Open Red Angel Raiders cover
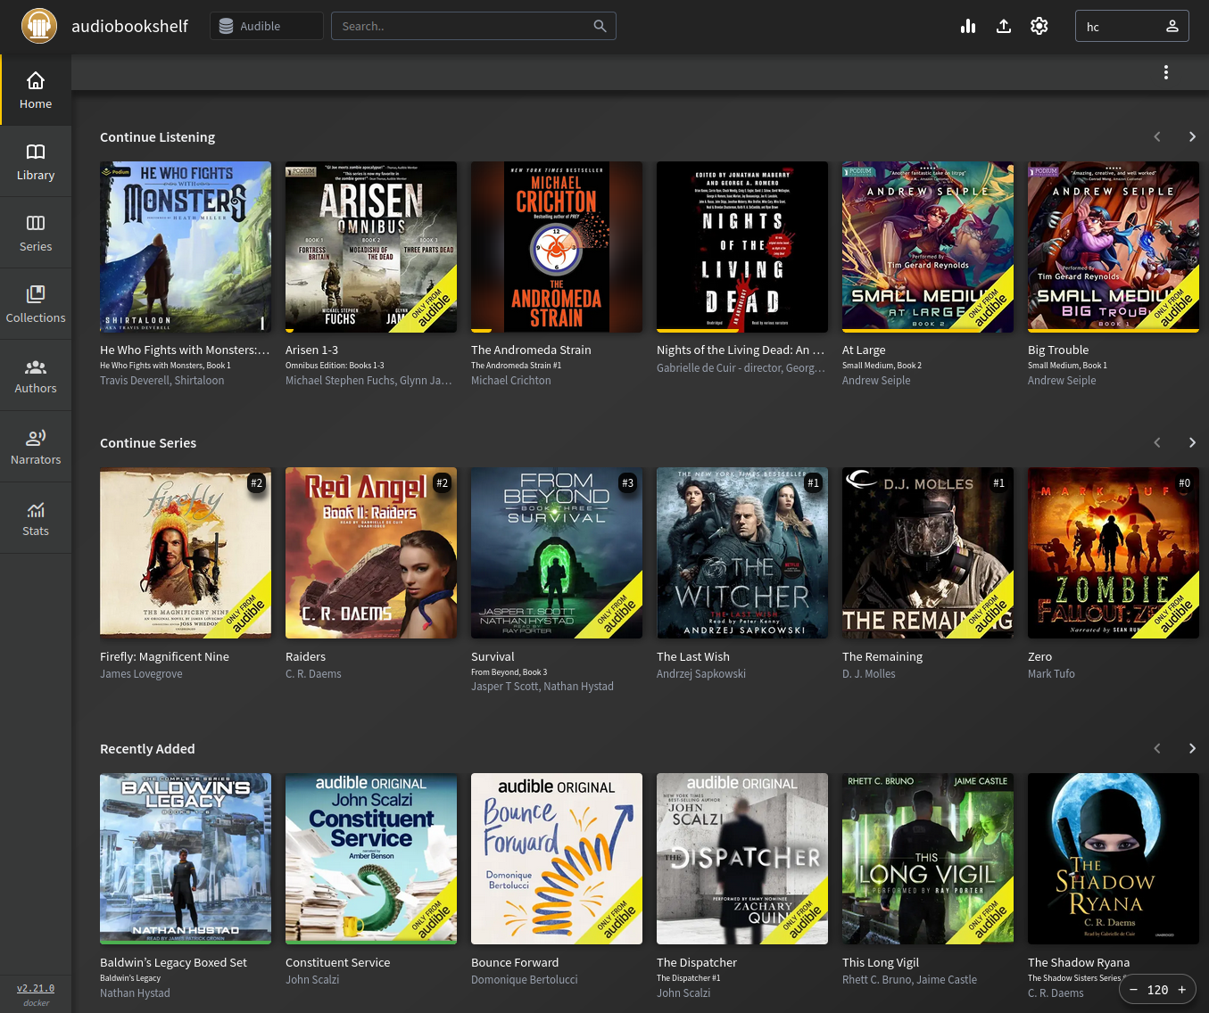 pyautogui.click(x=371, y=553)
